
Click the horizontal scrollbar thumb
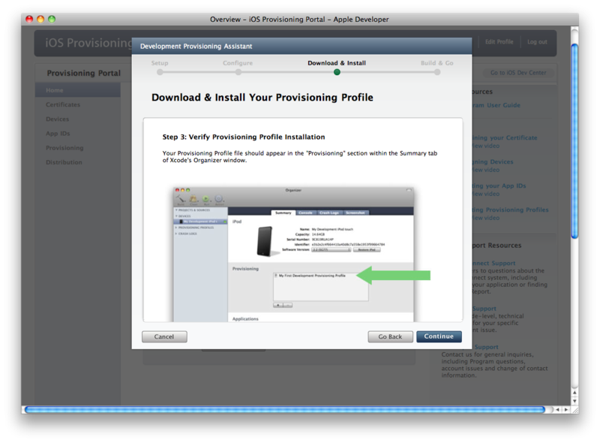tap(285, 410)
